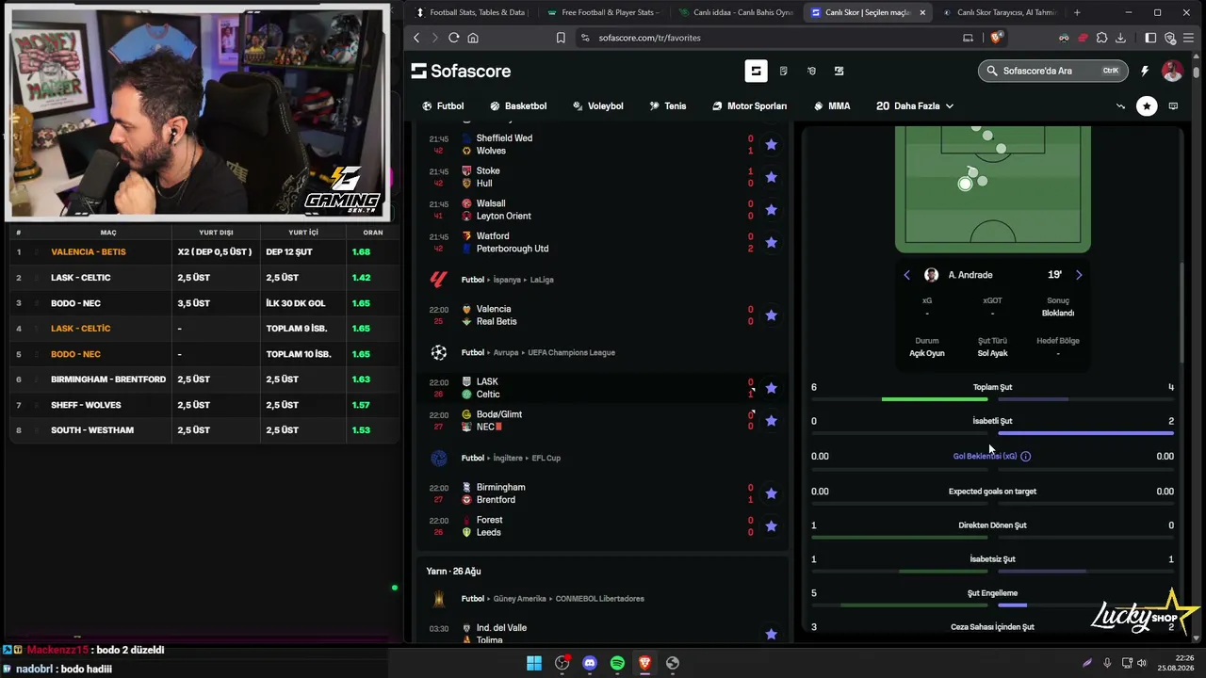Click the browser home button
This screenshot has height=678, width=1206.
[473, 38]
